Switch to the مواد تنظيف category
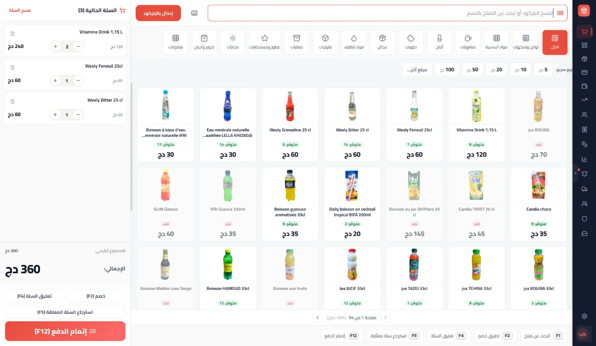Viewport: 596px width, 346px height. pos(354,43)
